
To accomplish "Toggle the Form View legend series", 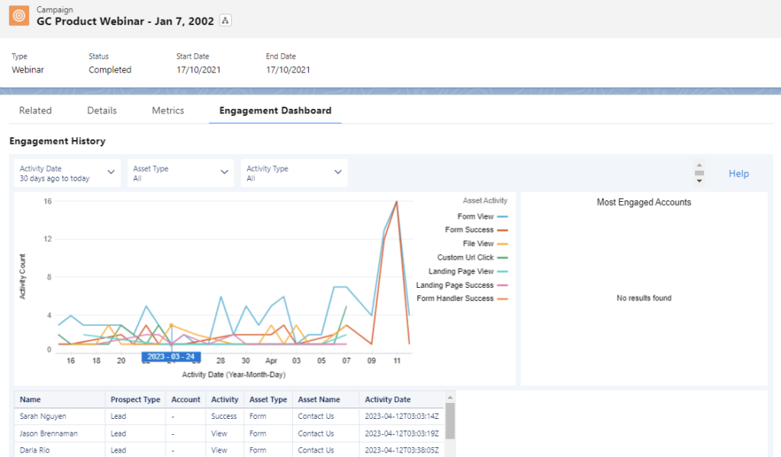I will pos(482,216).
